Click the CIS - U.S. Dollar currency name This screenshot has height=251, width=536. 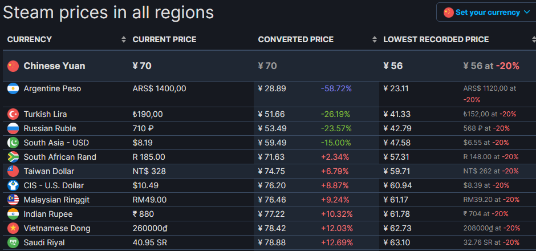click(54, 185)
